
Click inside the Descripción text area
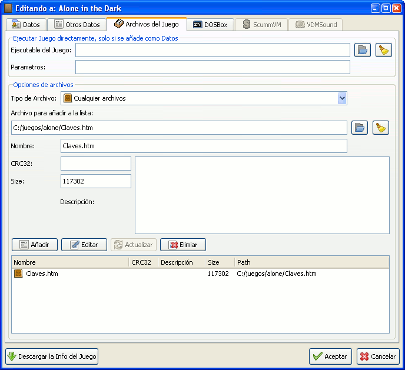coord(262,195)
